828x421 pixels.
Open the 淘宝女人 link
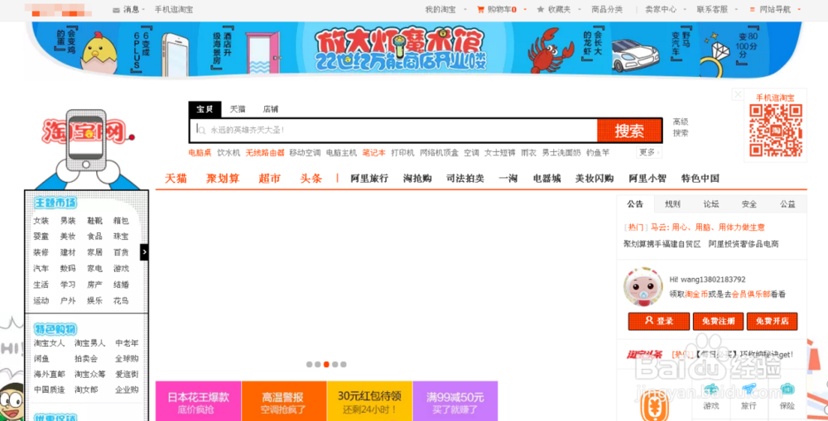(49, 343)
